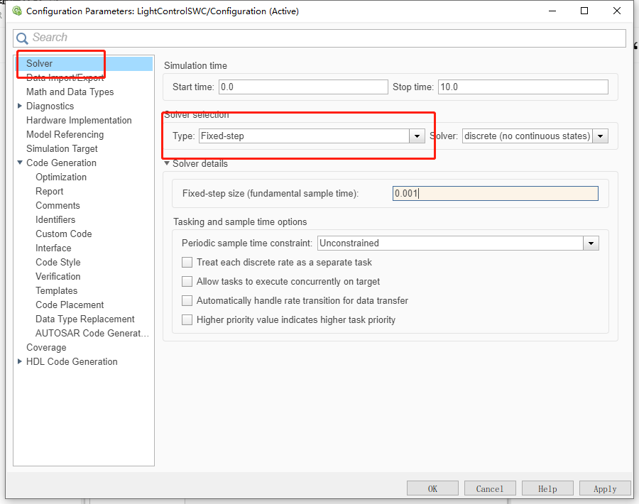Image resolution: width=639 pixels, height=504 pixels.
Task: Expand HDL Code Generation node arrow
Action: 20,361
